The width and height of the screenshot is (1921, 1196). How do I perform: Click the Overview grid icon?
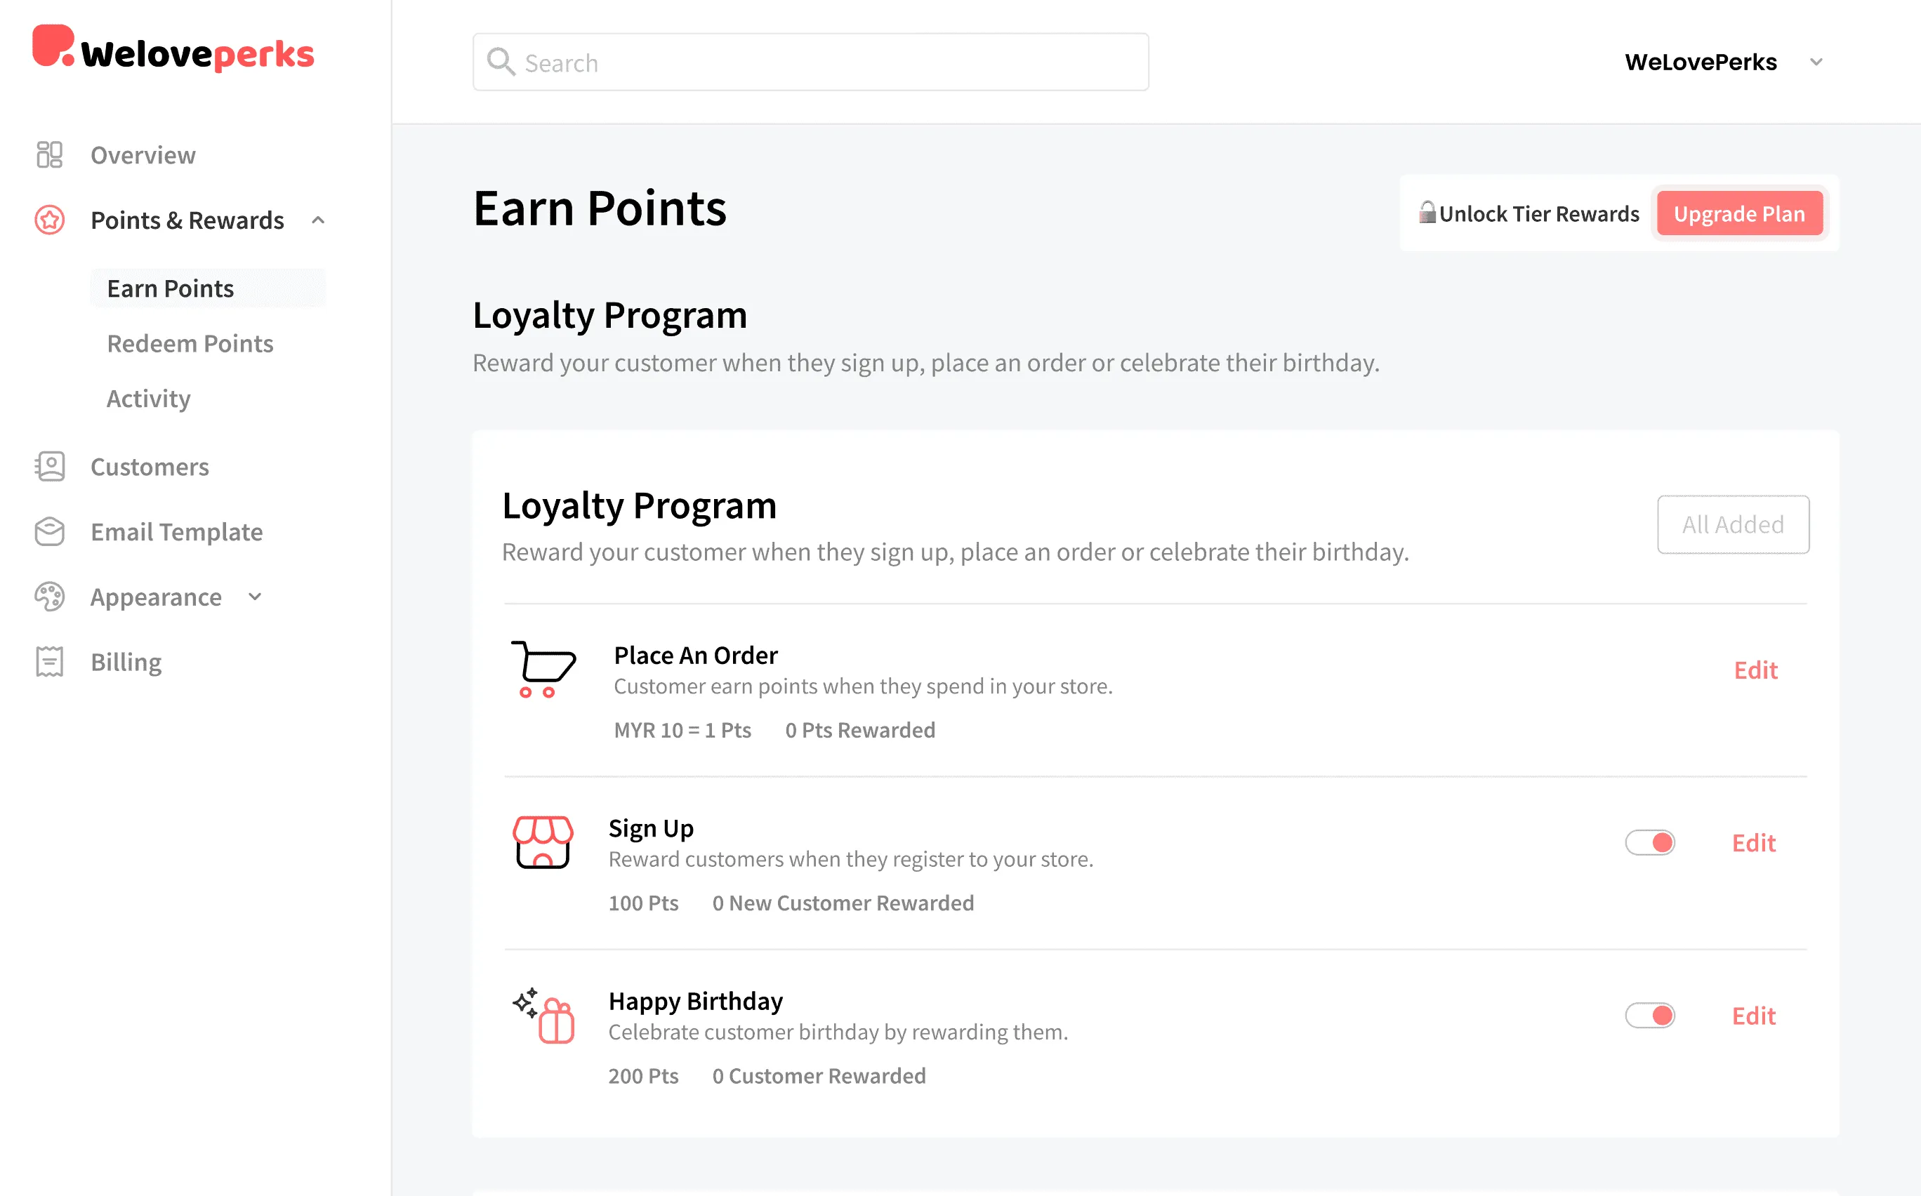click(x=49, y=155)
